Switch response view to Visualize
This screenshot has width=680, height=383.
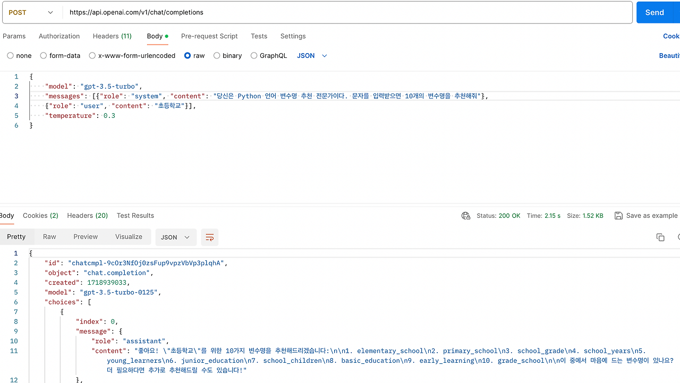tap(129, 237)
